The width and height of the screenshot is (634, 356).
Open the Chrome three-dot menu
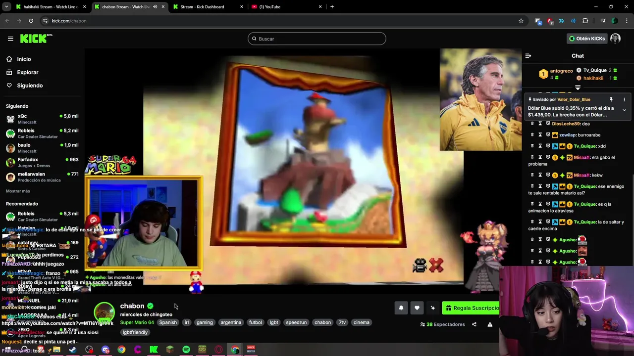[627, 21]
